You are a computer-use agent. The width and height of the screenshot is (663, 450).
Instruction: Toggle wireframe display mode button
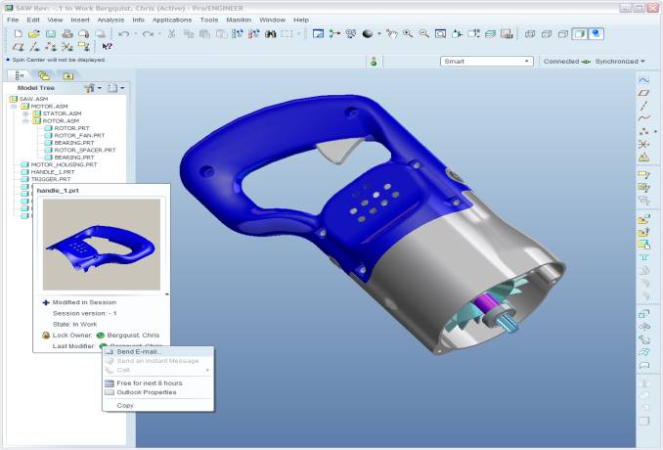(x=530, y=33)
